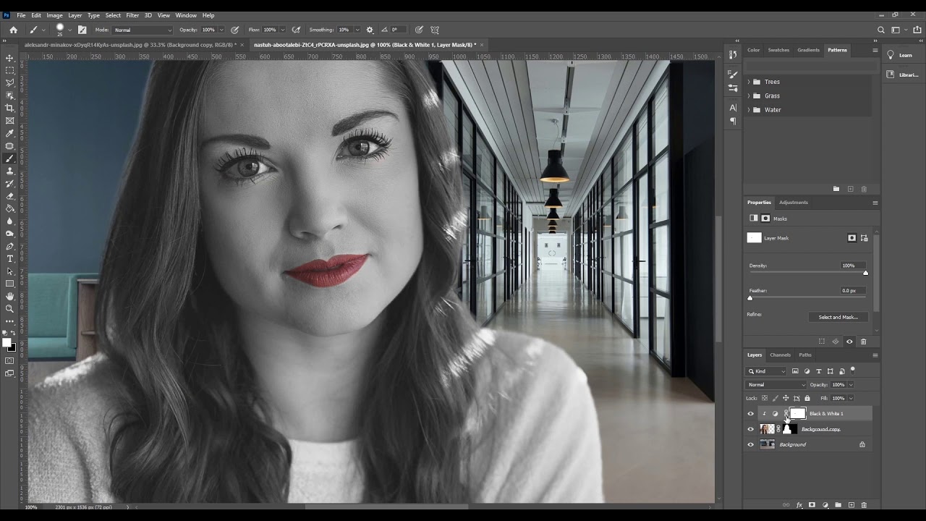
Task: Open the Learn panel button
Action: (901, 55)
